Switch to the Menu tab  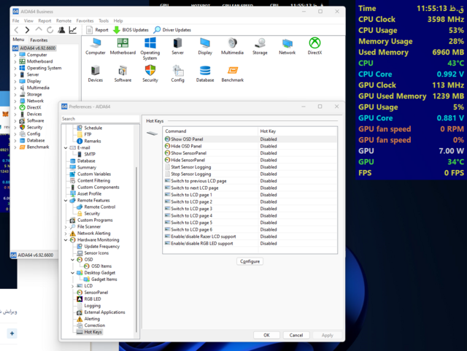pos(18,39)
